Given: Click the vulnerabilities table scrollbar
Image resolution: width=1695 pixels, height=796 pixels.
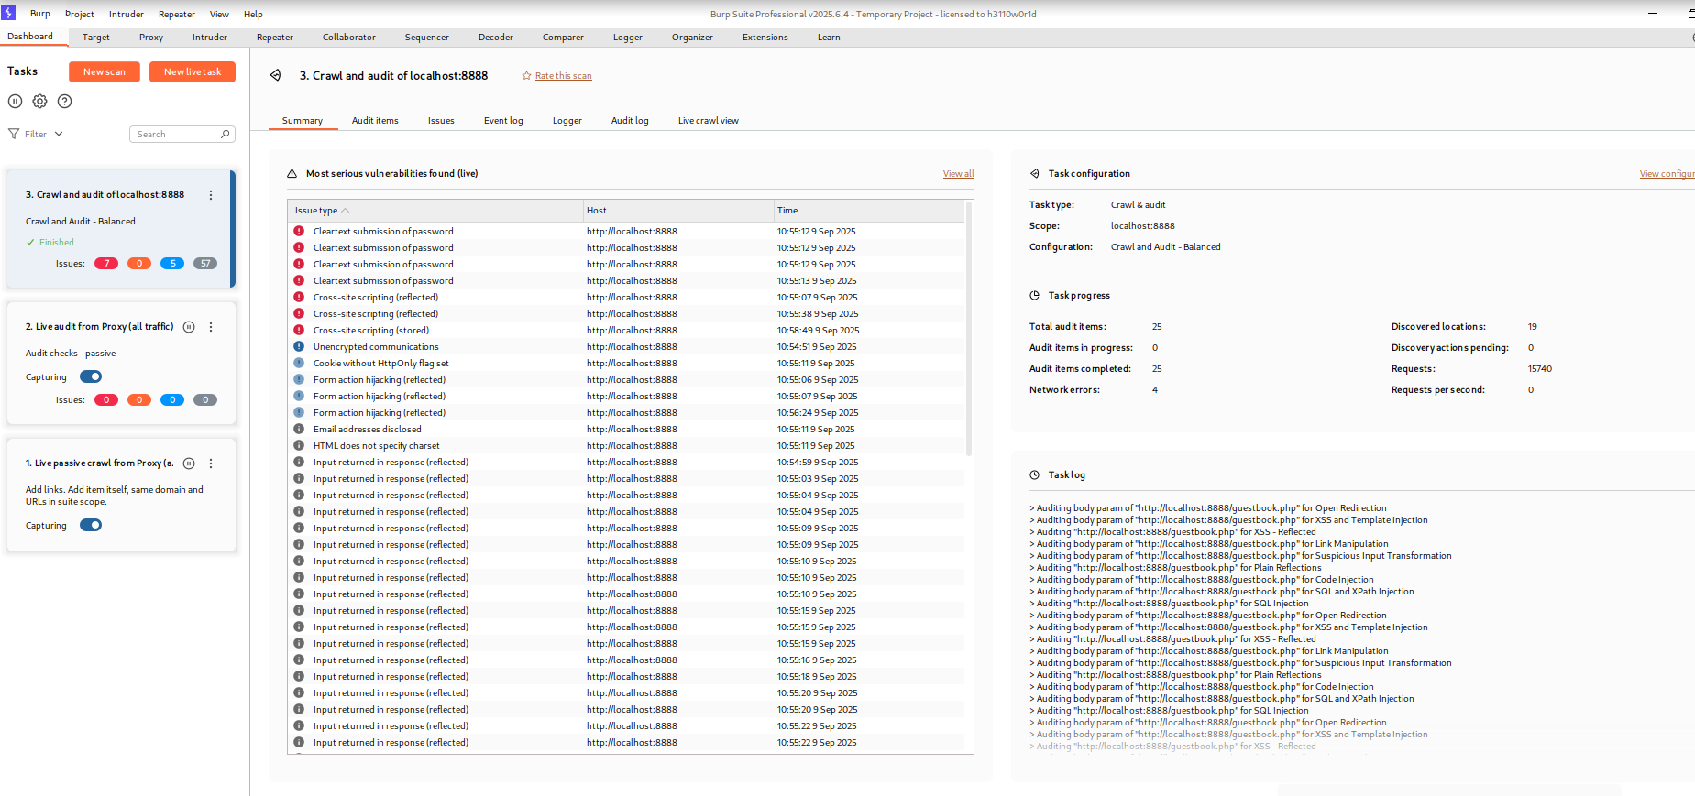Looking at the screenshot, I should [969, 330].
